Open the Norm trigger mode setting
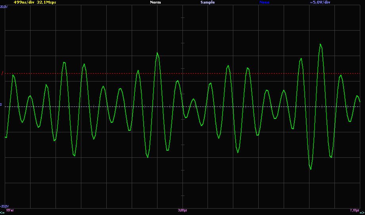Screen dimensions: 365x215 tap(155, 2)
